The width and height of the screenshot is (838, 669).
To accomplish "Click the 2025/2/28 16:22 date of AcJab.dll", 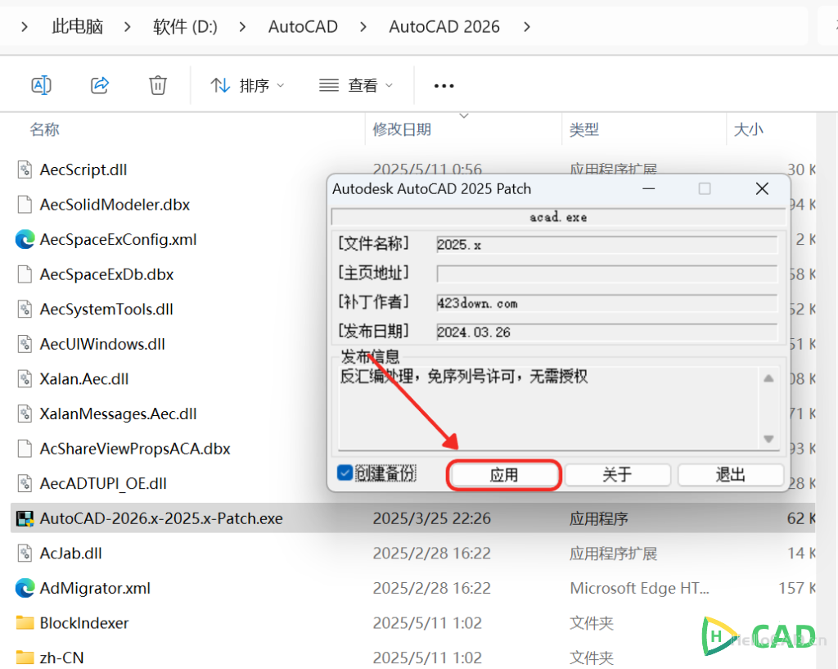I will pyautogui.click(x=432, y=553).
